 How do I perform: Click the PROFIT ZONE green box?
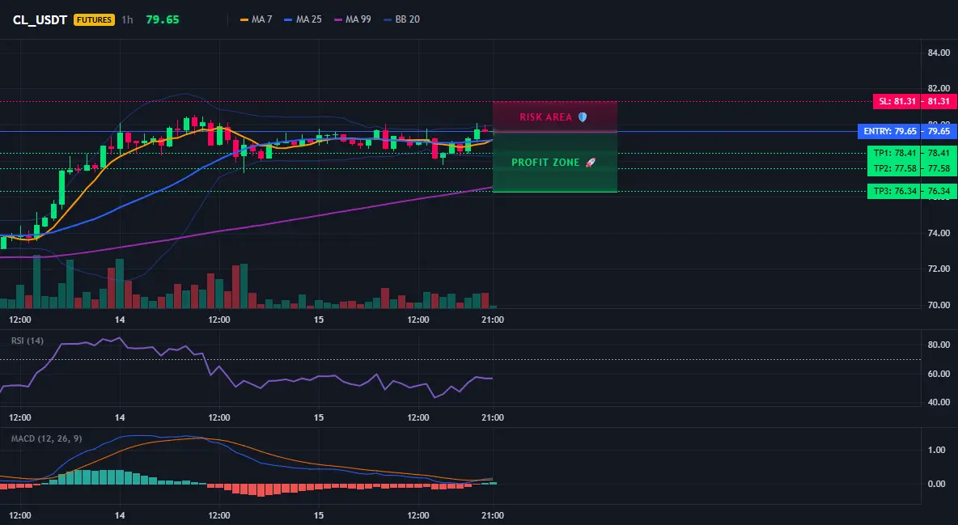pyautogui.click(x=555, y=163)
